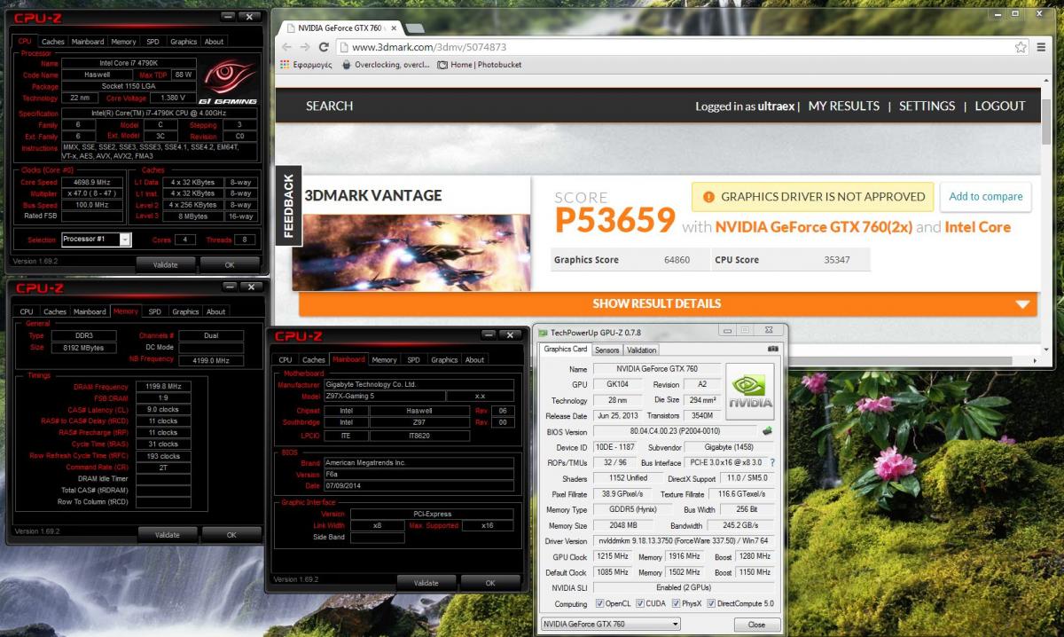Open About tab in the CPU-Z processor window
1064x637 pixels.
pyautogui.click(x=215, y=42)
